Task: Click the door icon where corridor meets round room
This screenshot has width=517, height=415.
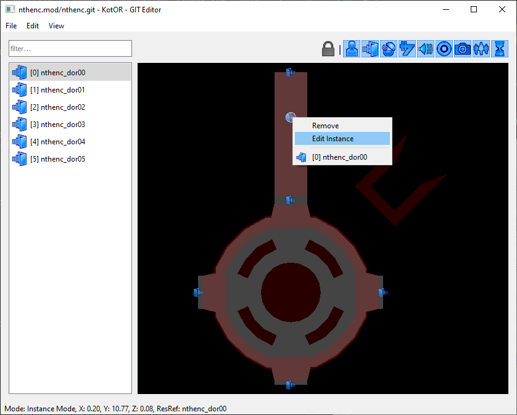Action: 291,200
